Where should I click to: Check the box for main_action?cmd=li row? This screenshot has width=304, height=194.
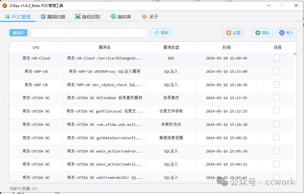tap(276, 164)
